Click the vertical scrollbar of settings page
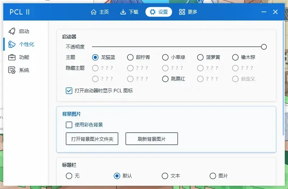Image resolution: width=288 pixels, height=189 pixels. pyautogui.click(x=283, y=78)
